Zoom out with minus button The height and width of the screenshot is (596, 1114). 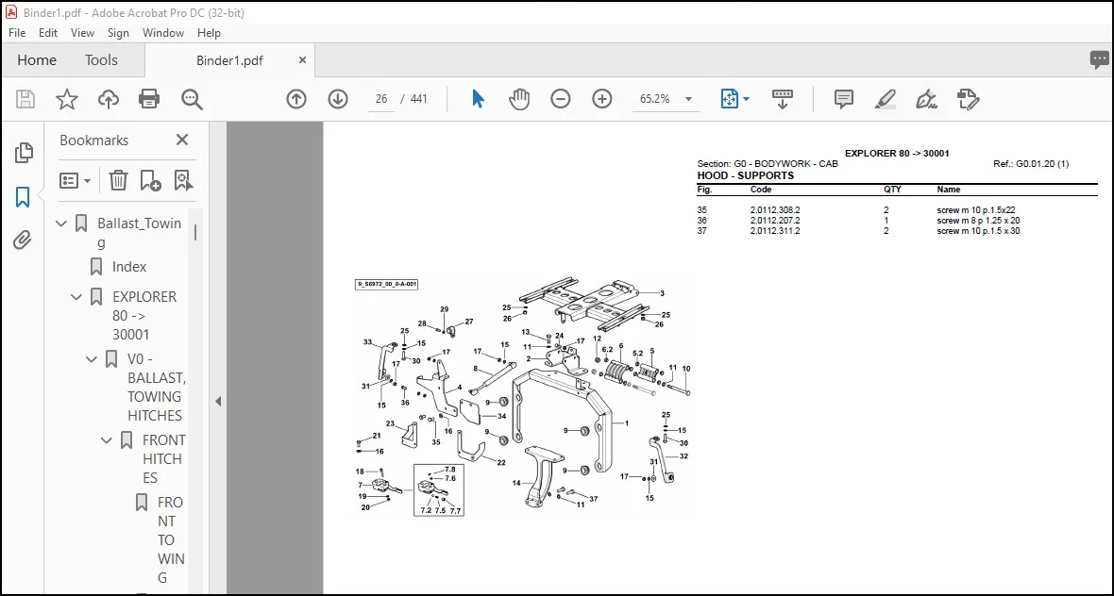click(561, 99)
